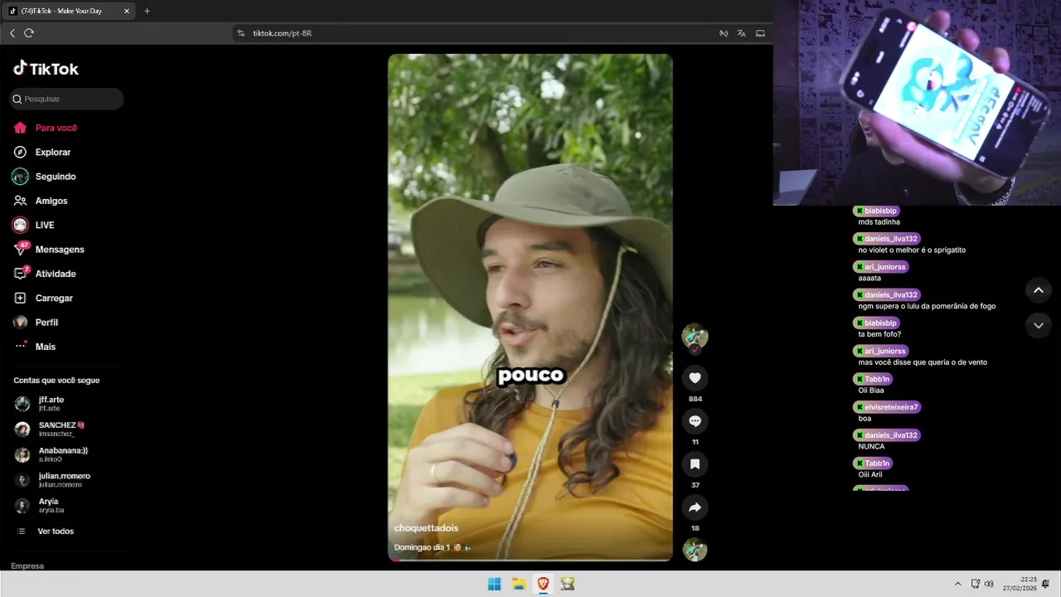Open the creator avatar beside the video
The image size is (1061, 597).
pos(695,336)
